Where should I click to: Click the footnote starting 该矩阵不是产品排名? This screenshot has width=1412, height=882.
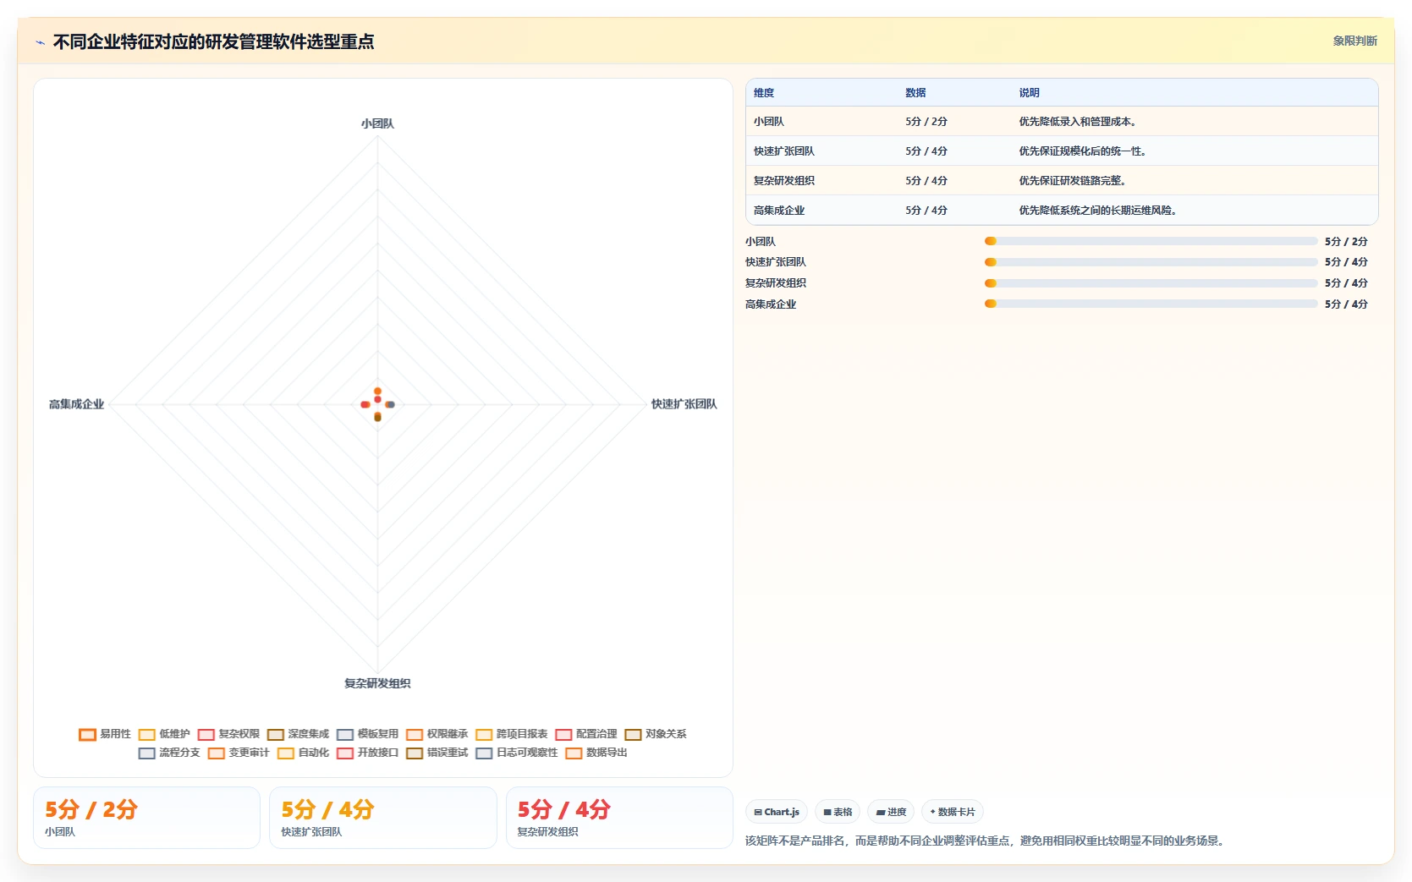point(986,841)
